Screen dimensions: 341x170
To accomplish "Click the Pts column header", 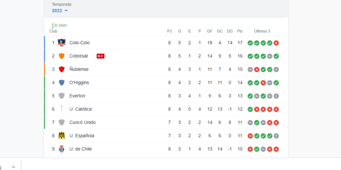I will 240,31.
